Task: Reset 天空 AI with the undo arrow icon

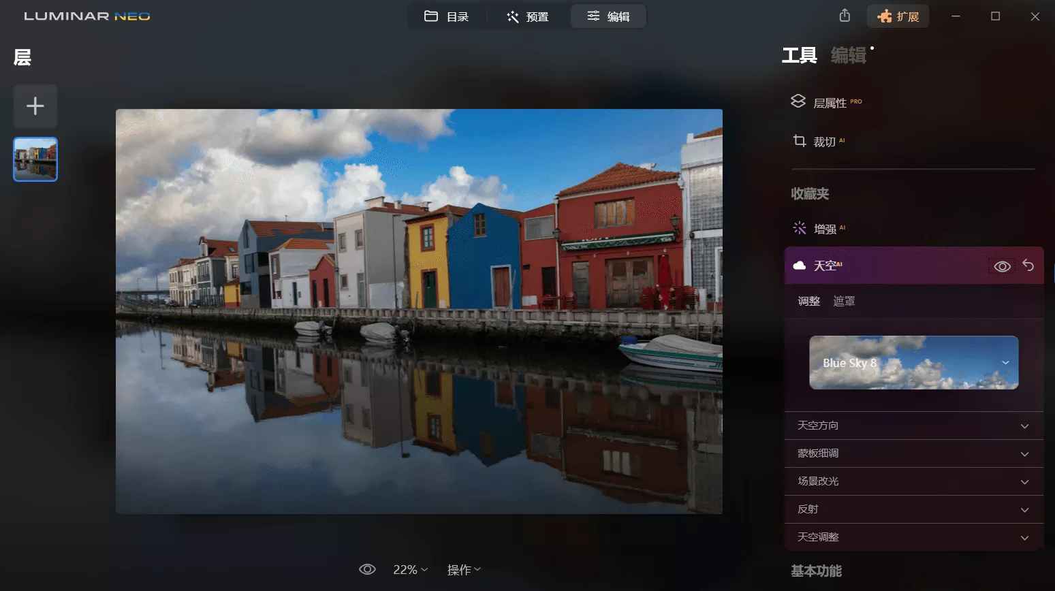Action: (1026, 266)
